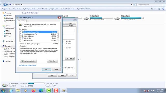Click the Back navigation arrow
The image size is (166, 93).
2,5
